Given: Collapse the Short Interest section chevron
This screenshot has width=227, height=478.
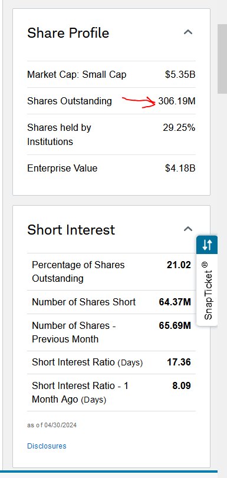Looking at the screenshot, I should tap(188, 229).
